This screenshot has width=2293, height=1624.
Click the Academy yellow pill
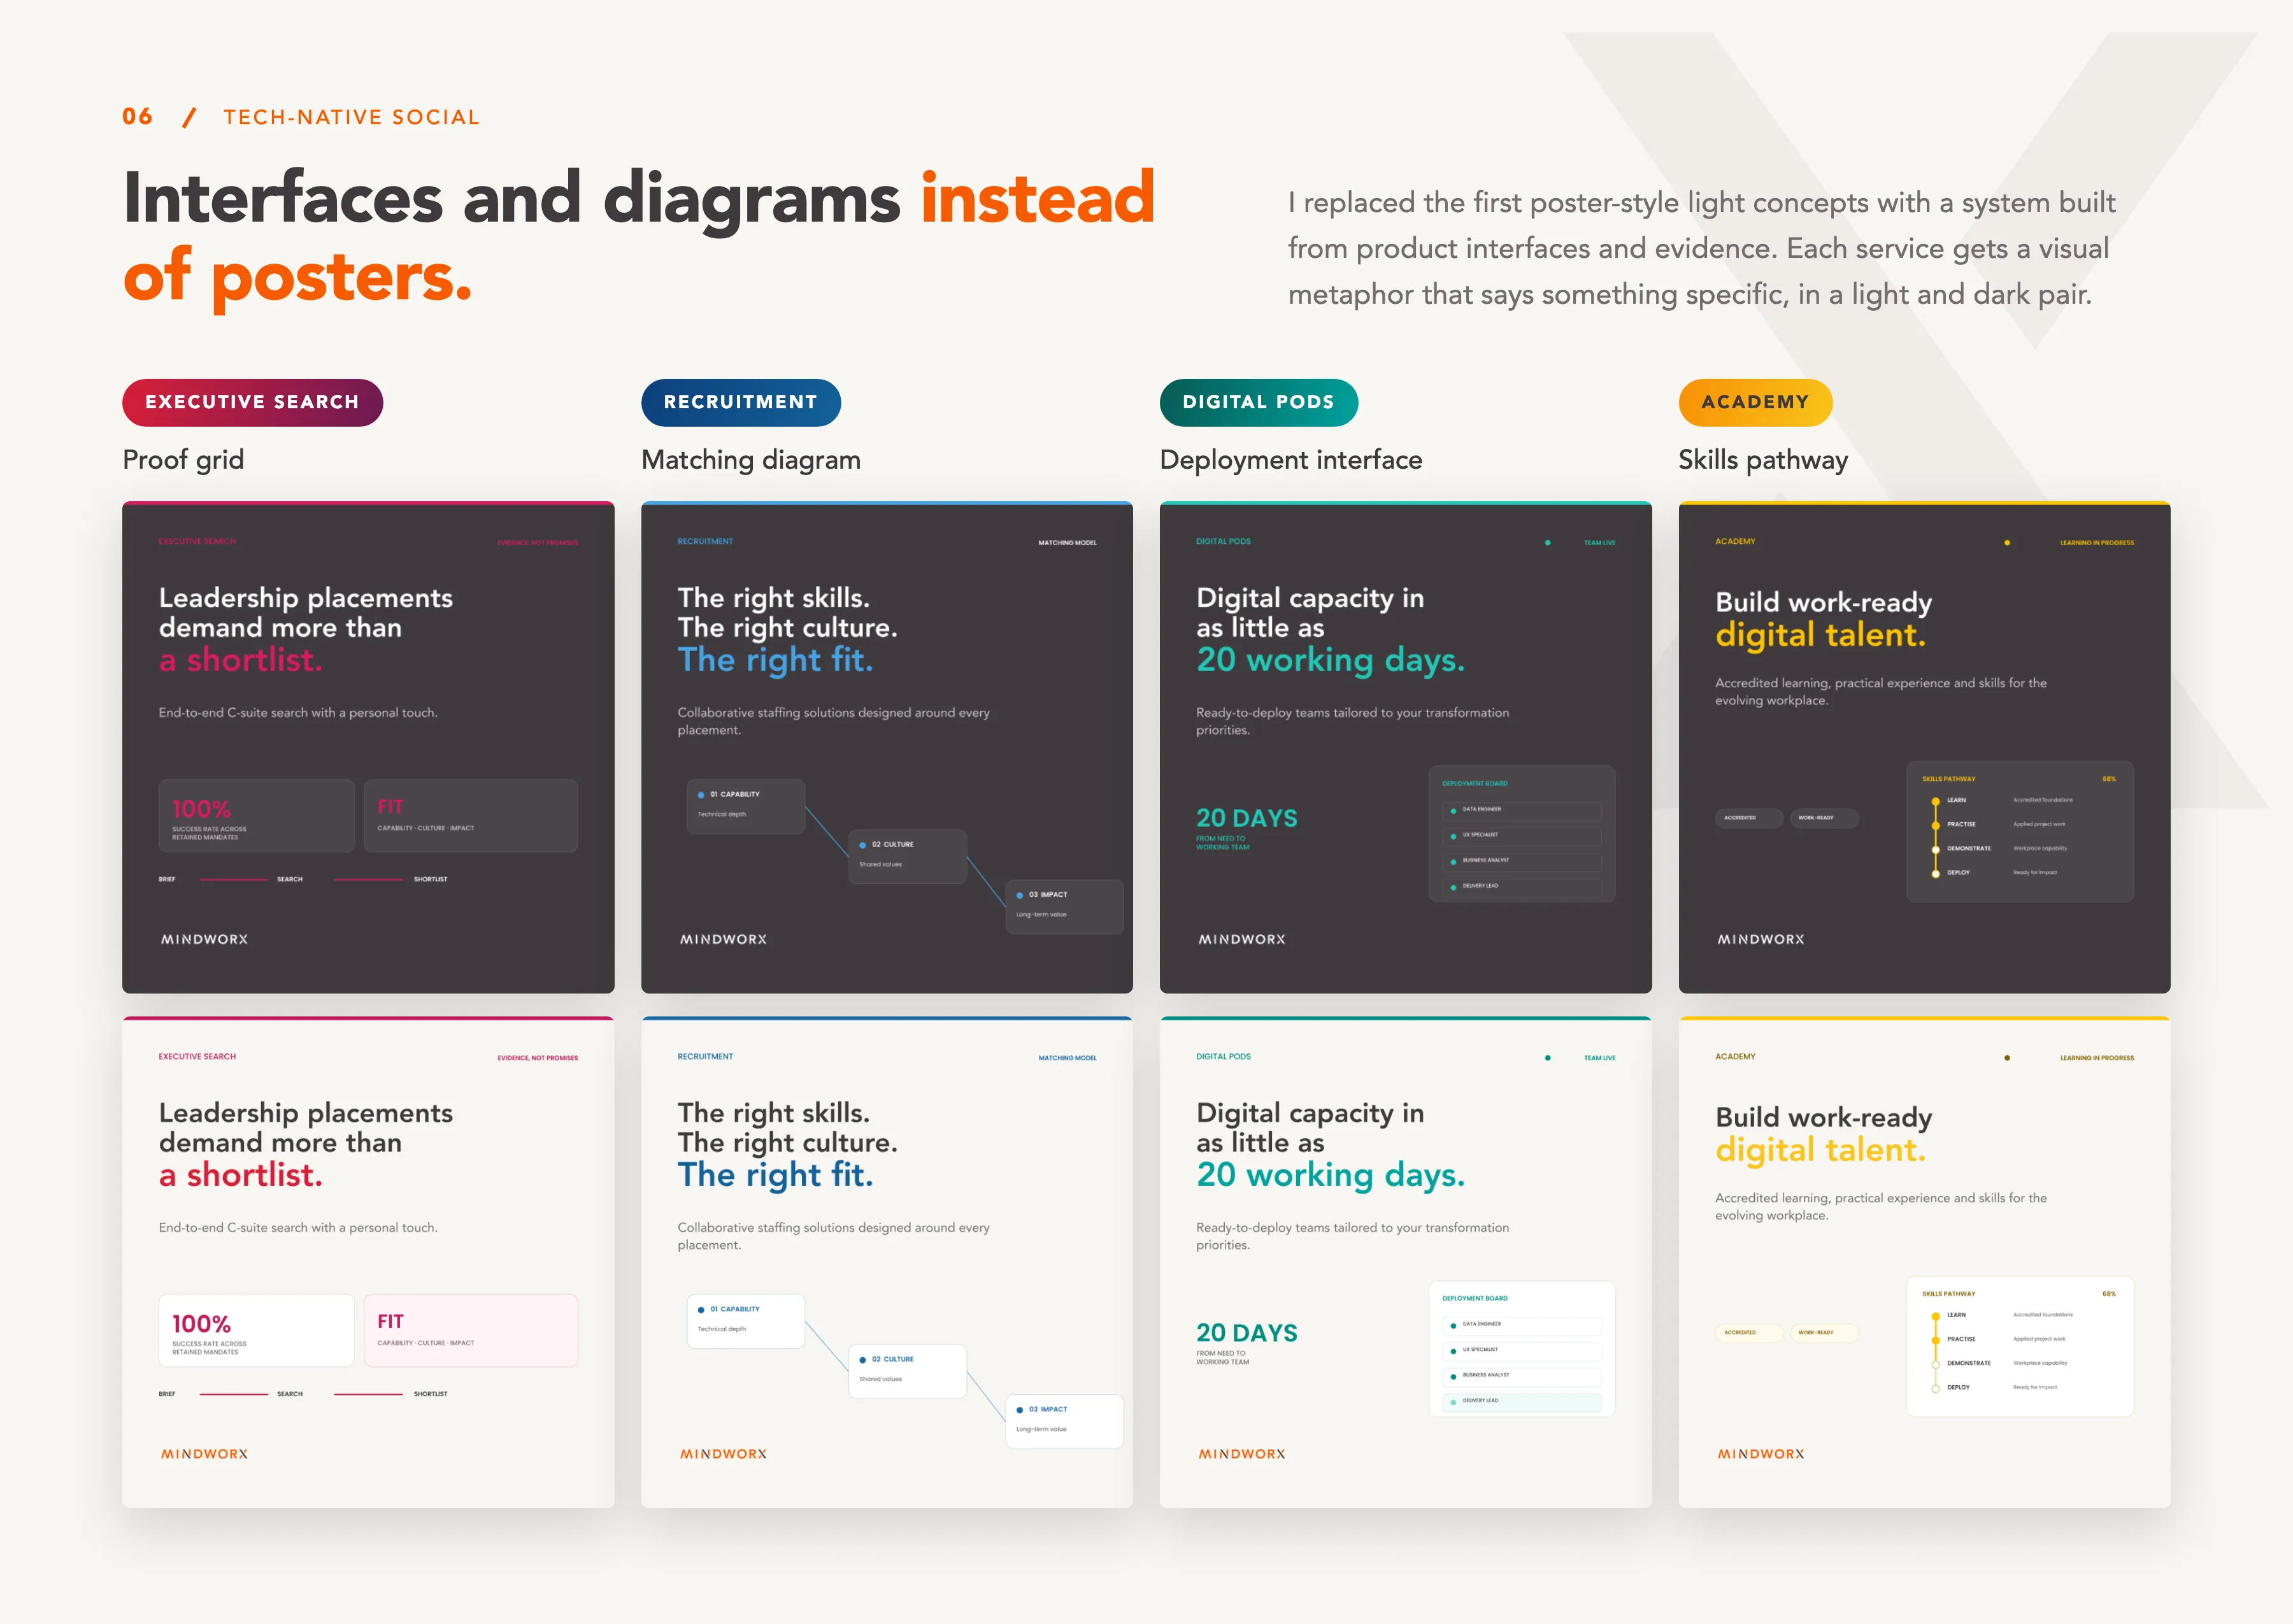(x=1755, y=402)
